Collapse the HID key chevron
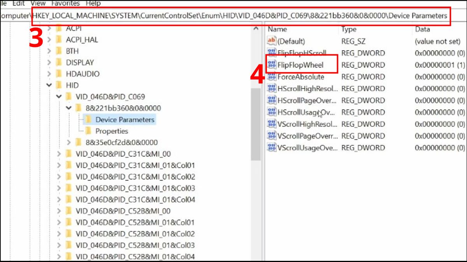The height and width of the screenshot is (262, 467). pos(49,85)
